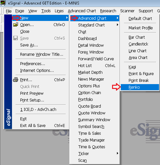
Task: Open Preferences... from File menu
Action: (40, 64)
